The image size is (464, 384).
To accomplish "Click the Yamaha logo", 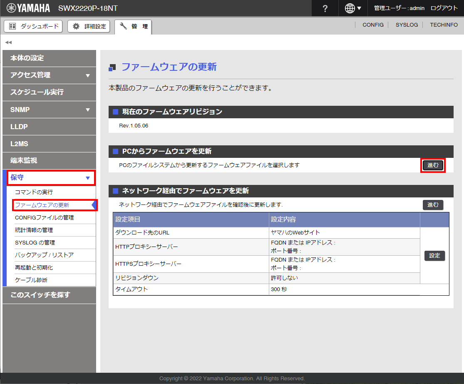I will [28, 8].
